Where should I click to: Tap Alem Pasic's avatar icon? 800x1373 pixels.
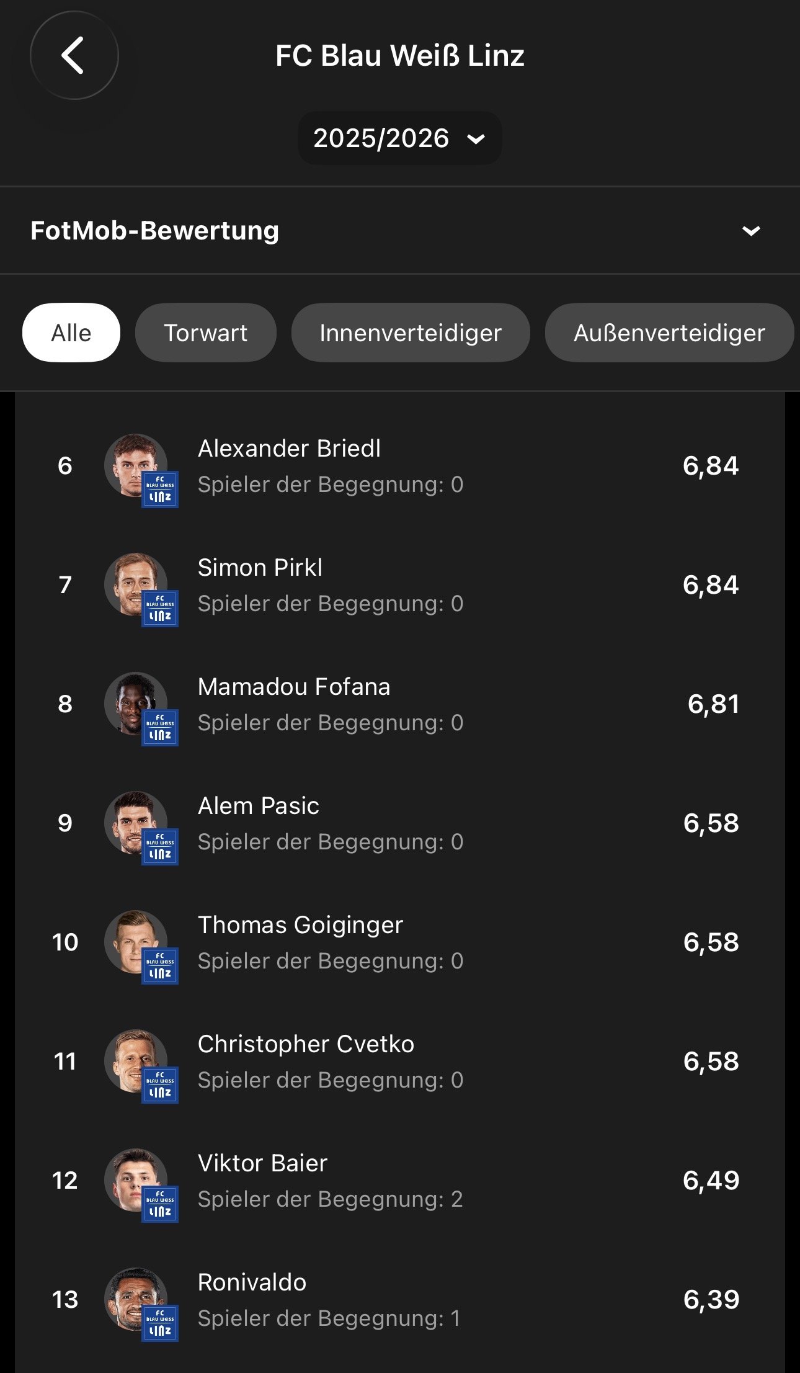tap(136, 823)
